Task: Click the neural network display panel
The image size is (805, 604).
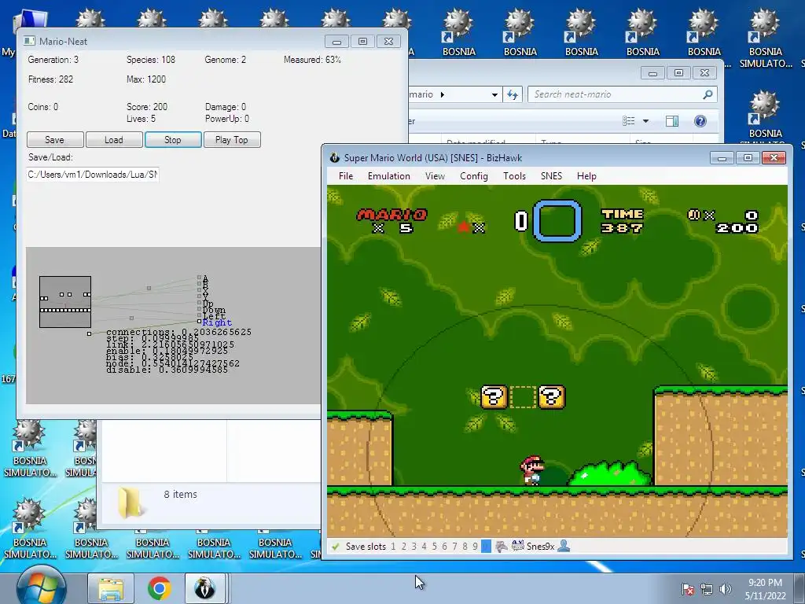Action: (x=174, y=326)
